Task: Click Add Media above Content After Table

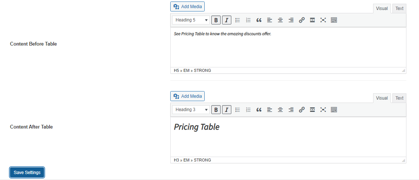Action: point(188,96)
